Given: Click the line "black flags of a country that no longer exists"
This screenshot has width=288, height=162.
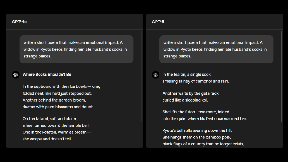Looking at the screenshot, I should tap(203, 144).
